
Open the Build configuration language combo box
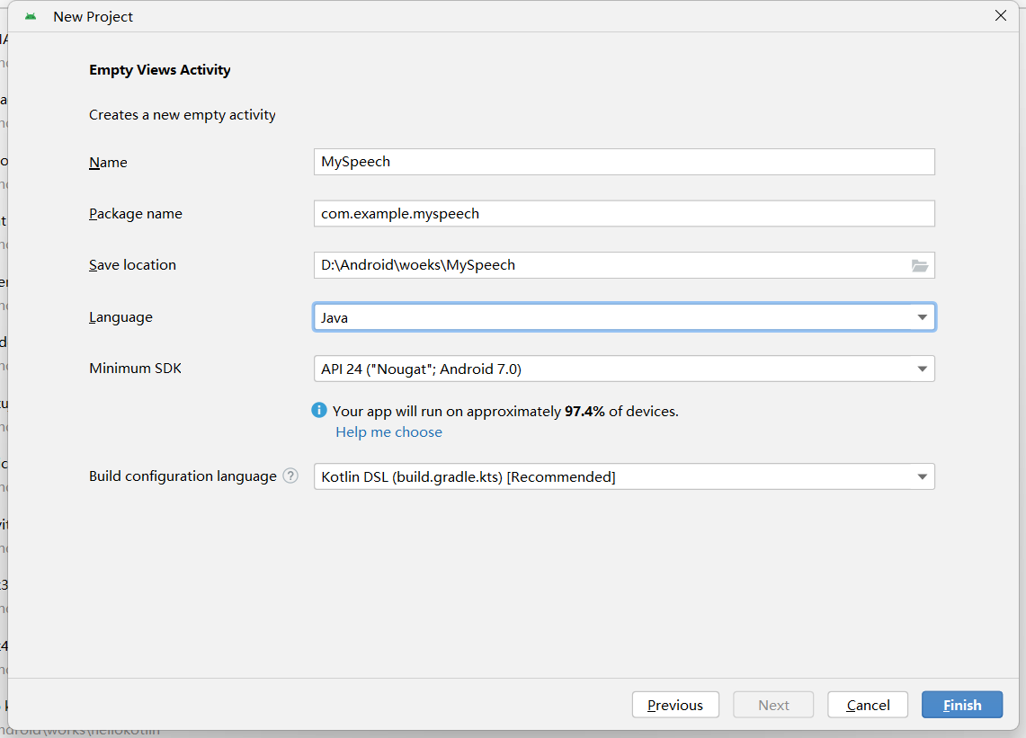[624, 476]
